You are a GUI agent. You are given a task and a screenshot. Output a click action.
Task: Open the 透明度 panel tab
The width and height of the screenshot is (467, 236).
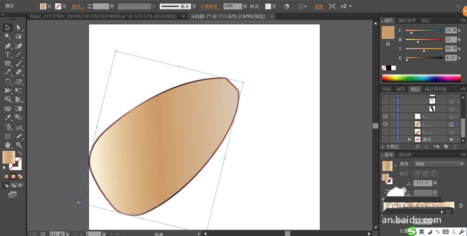pos(405,155)
